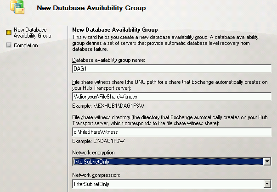Click the c:\FileShareWitness directory field
Viewport: 277px width, 192px height.
tap(172, 132)
